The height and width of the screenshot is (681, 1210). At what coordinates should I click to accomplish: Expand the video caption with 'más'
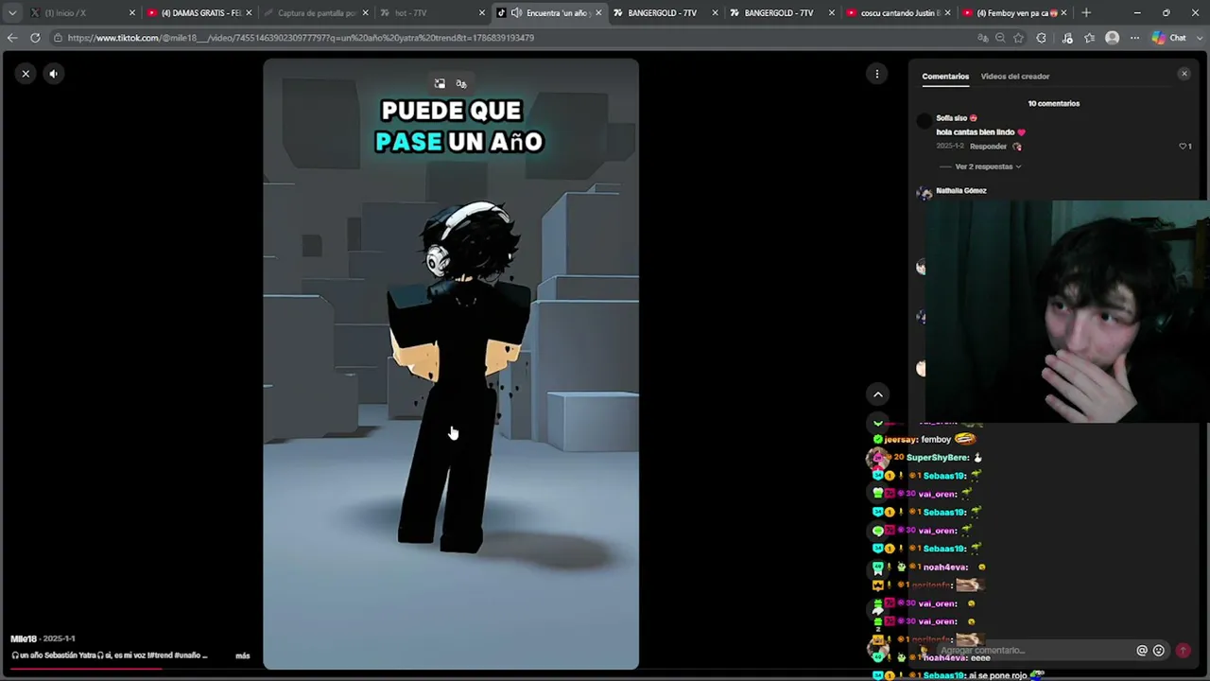(x=243, y=655)
